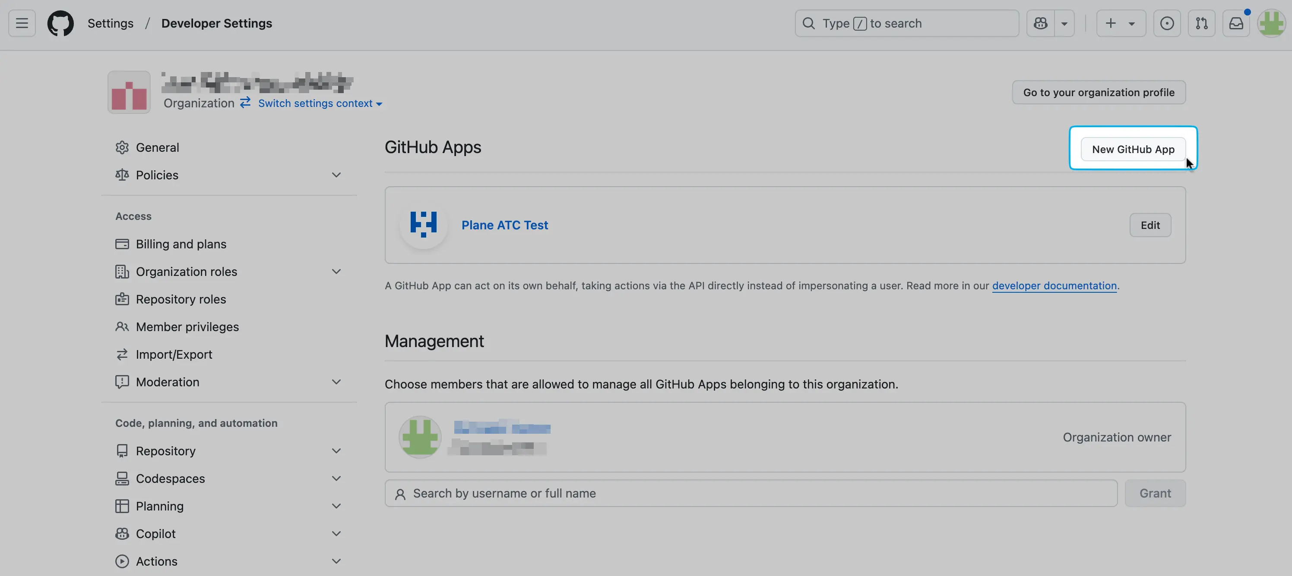Click the New GitHub App button
Image resolution: width=1292 pixels, height=576 pixels.
point(1133,149)
